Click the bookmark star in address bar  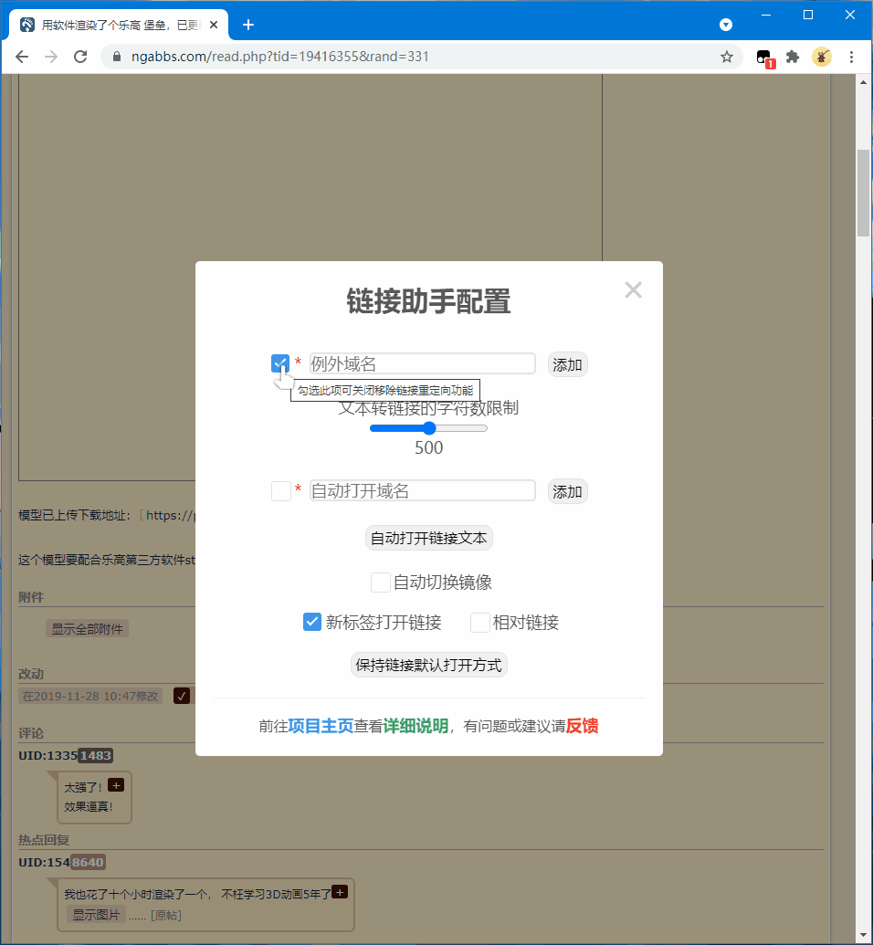pyautogui.click(x=726, y=57)
